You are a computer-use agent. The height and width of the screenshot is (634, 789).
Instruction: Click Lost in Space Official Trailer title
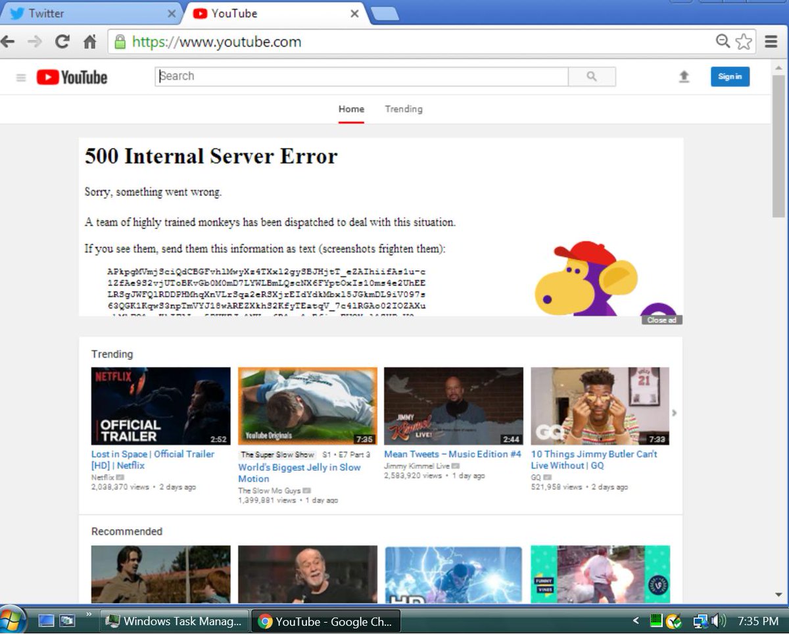coord(153,460)
